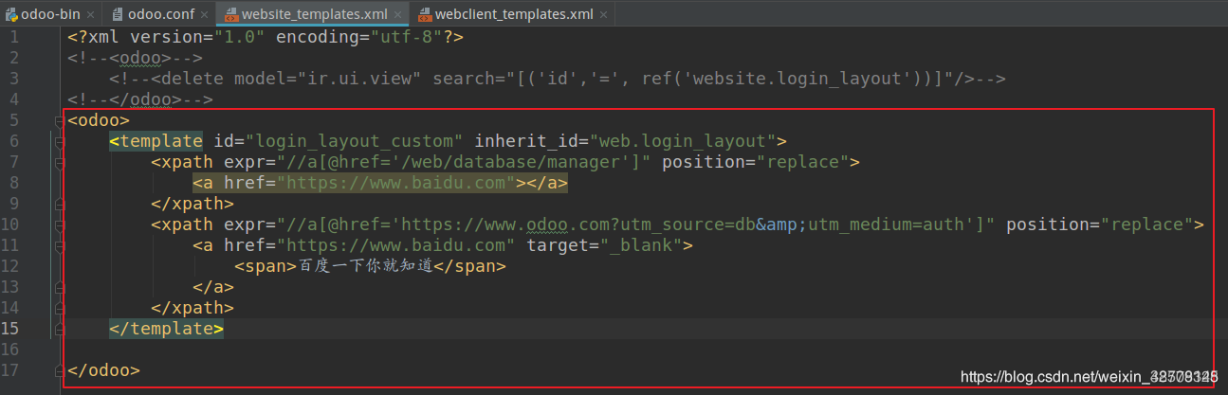
Task: Close the odoo.conf editor tab
Action: 202,15
